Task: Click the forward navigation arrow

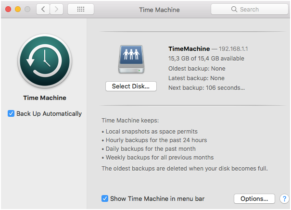Action: pyautogui.click(x=56, y=9)
